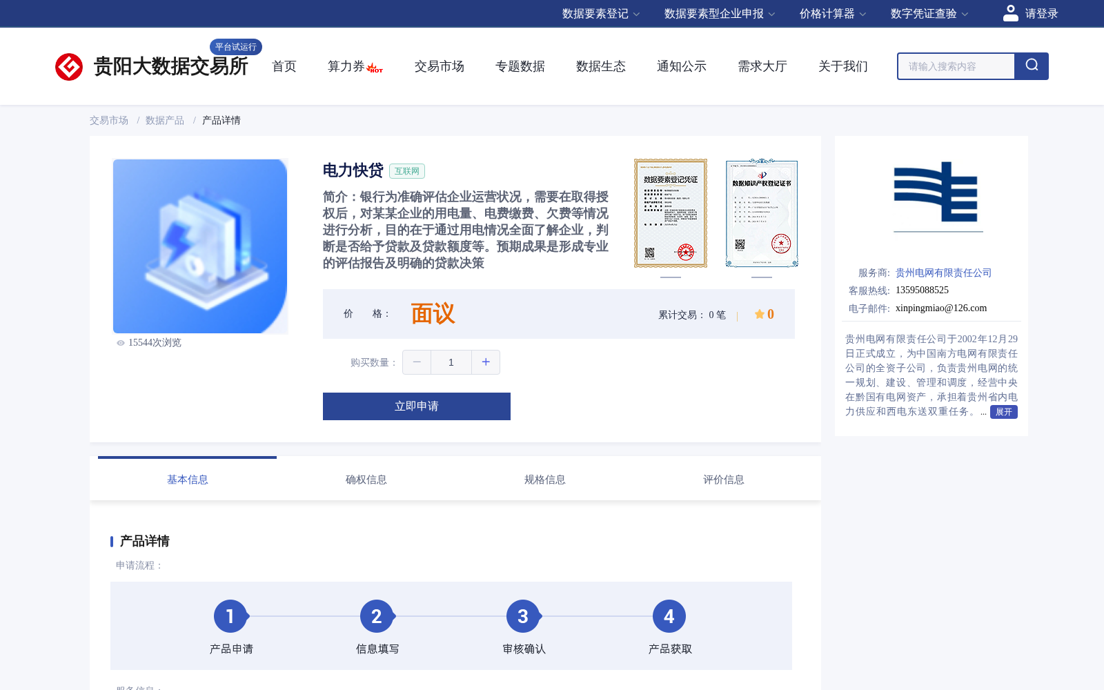Image resolution: width=1104 pixels, height=690 pixels.
Task: Open the 需求大厅 menu item
Action: pyautogui.click(x=762, y=66)
